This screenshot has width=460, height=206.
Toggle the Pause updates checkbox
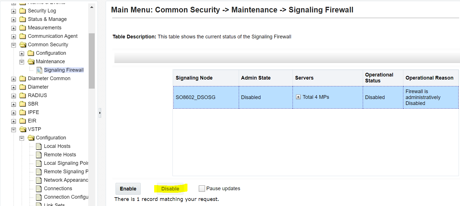(x=202, y=188)
